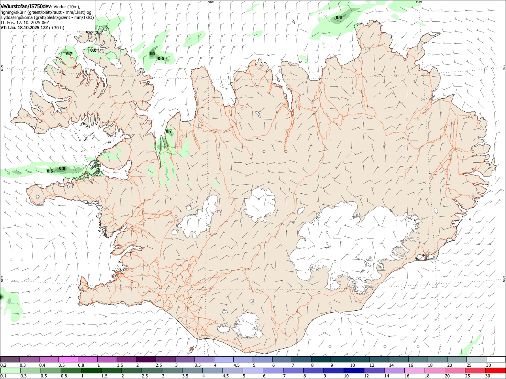This screenshot has width=506, height=379.
Task: Click the darkest purple snow swatch between 2 and 2.5
Action: (x=146, y=360)
